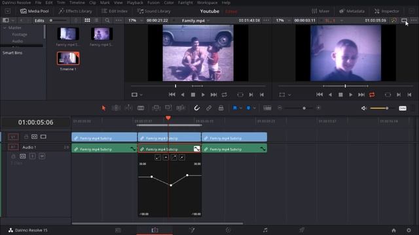
Task: Click the Overwrite Clip toolbar icon
Action: (x=169, y=108)
